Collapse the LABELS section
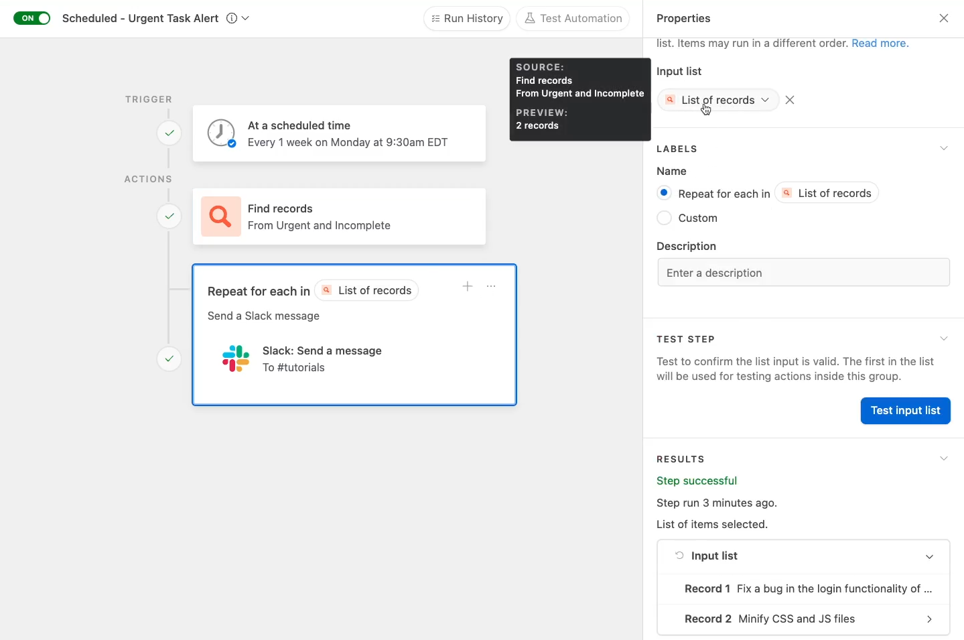 [x=943, y=148]
